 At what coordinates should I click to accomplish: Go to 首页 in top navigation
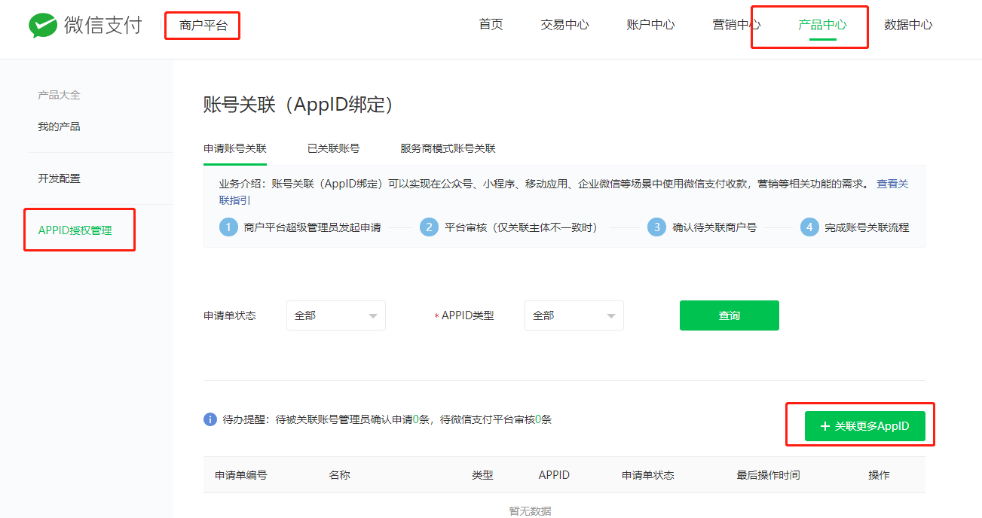point(491,25)
